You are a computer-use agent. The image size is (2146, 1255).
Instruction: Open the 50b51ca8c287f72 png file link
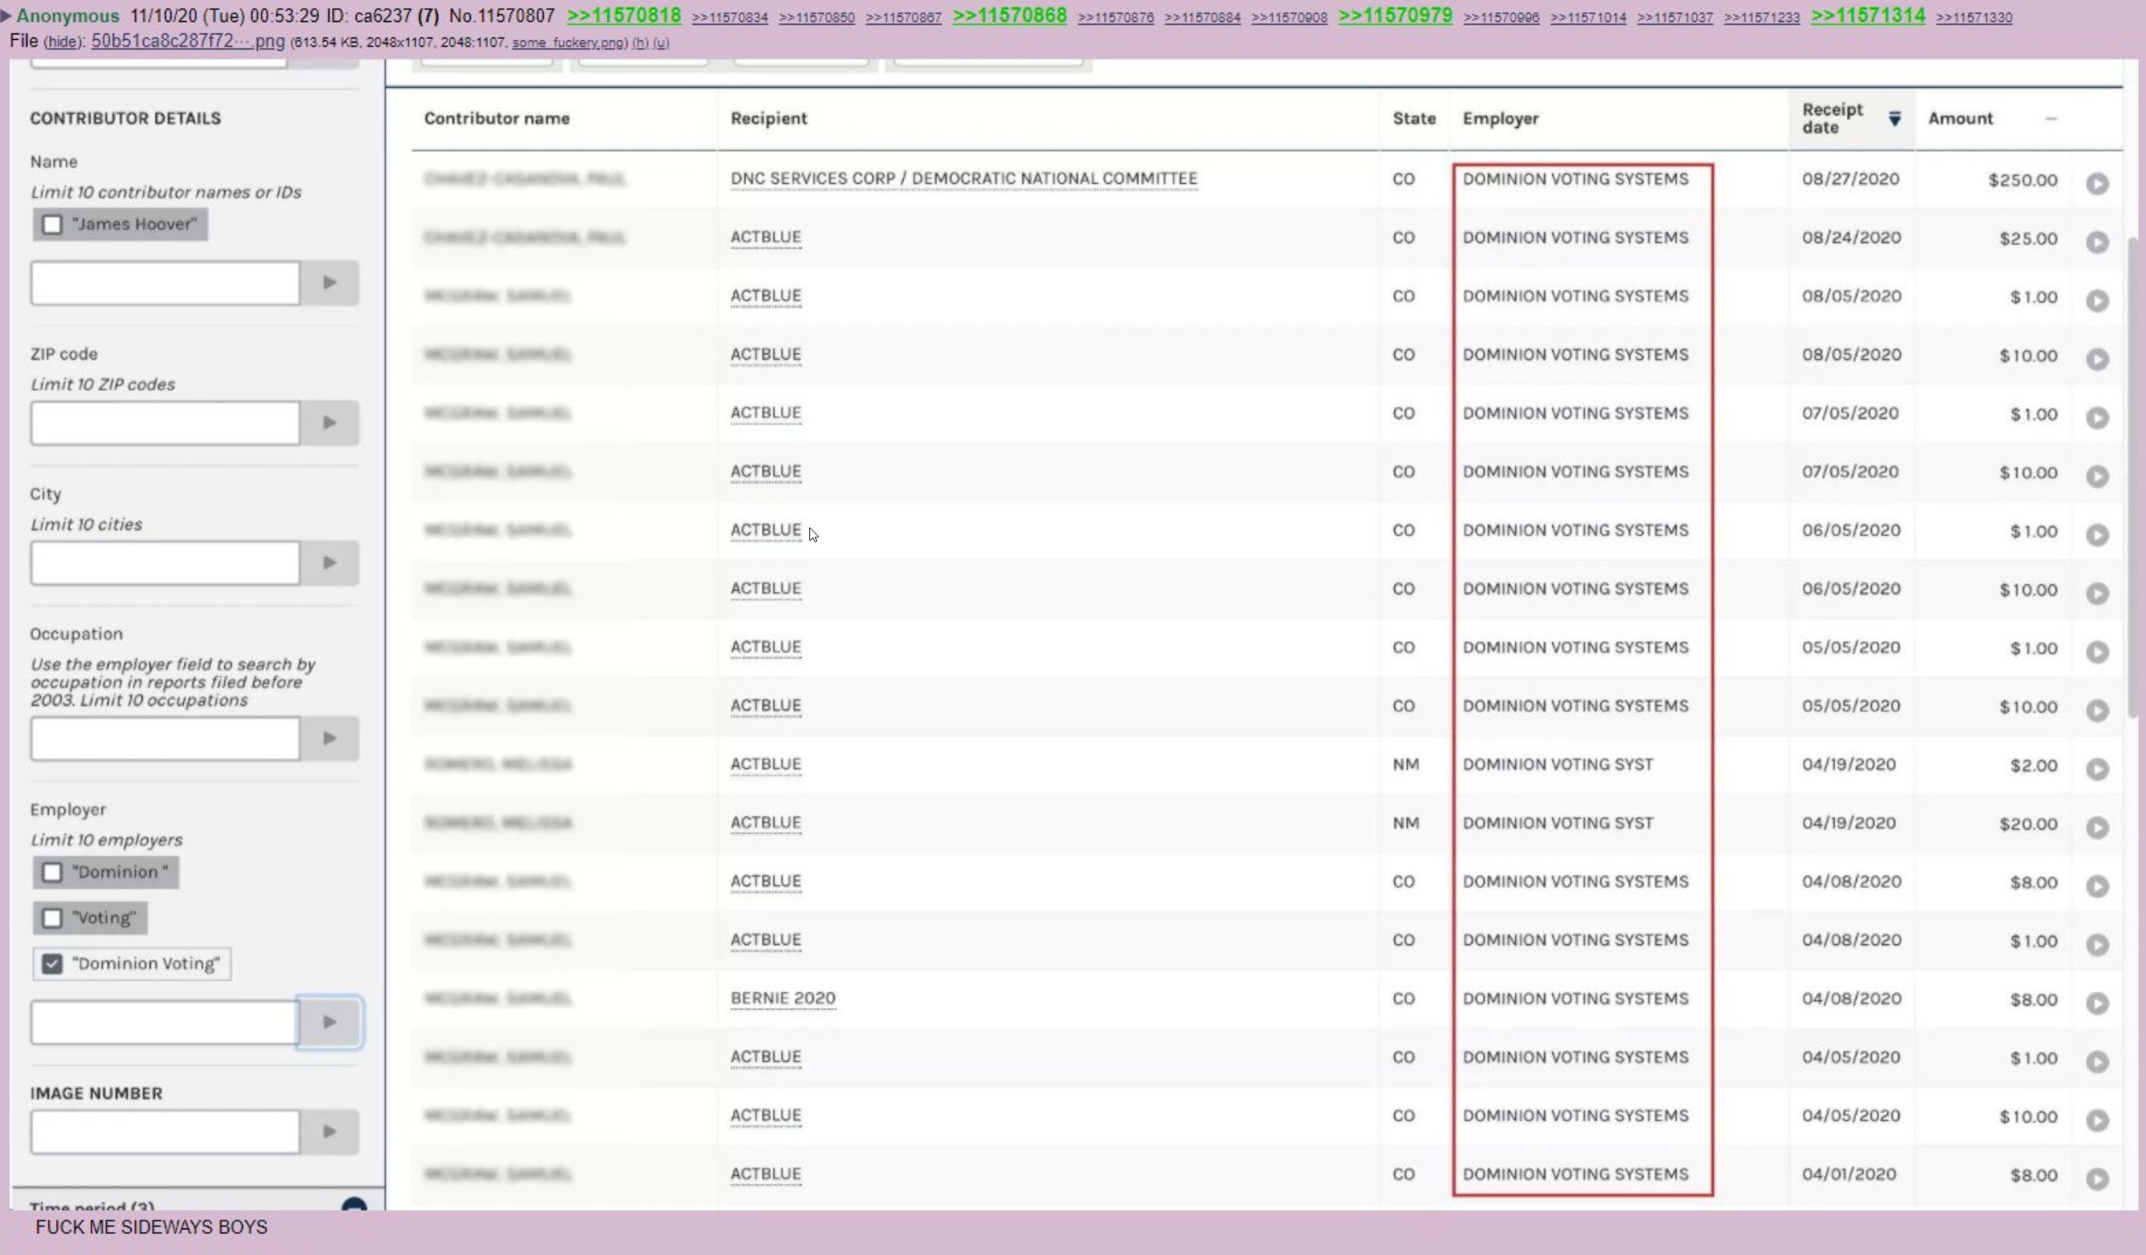pos(188,41)
